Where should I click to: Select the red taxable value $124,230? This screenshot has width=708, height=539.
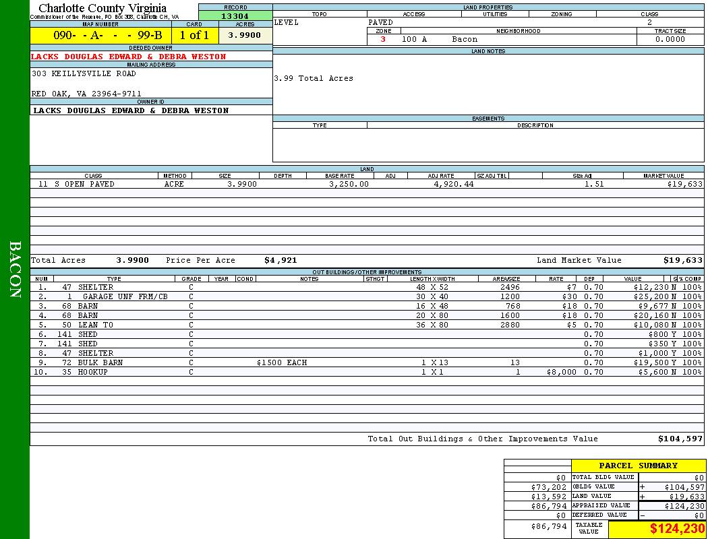677,529
